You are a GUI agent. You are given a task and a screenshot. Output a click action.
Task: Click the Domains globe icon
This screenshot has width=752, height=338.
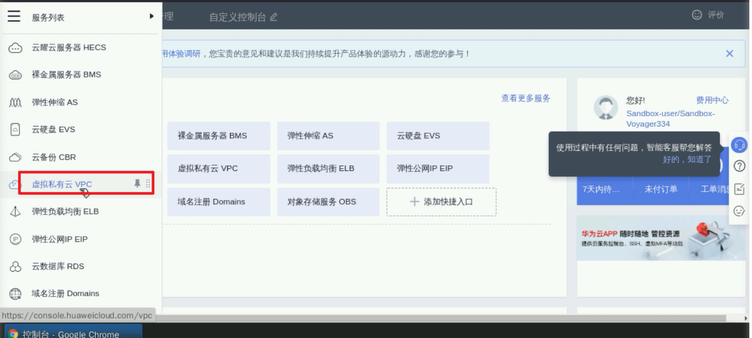click(x=15, y=294)
